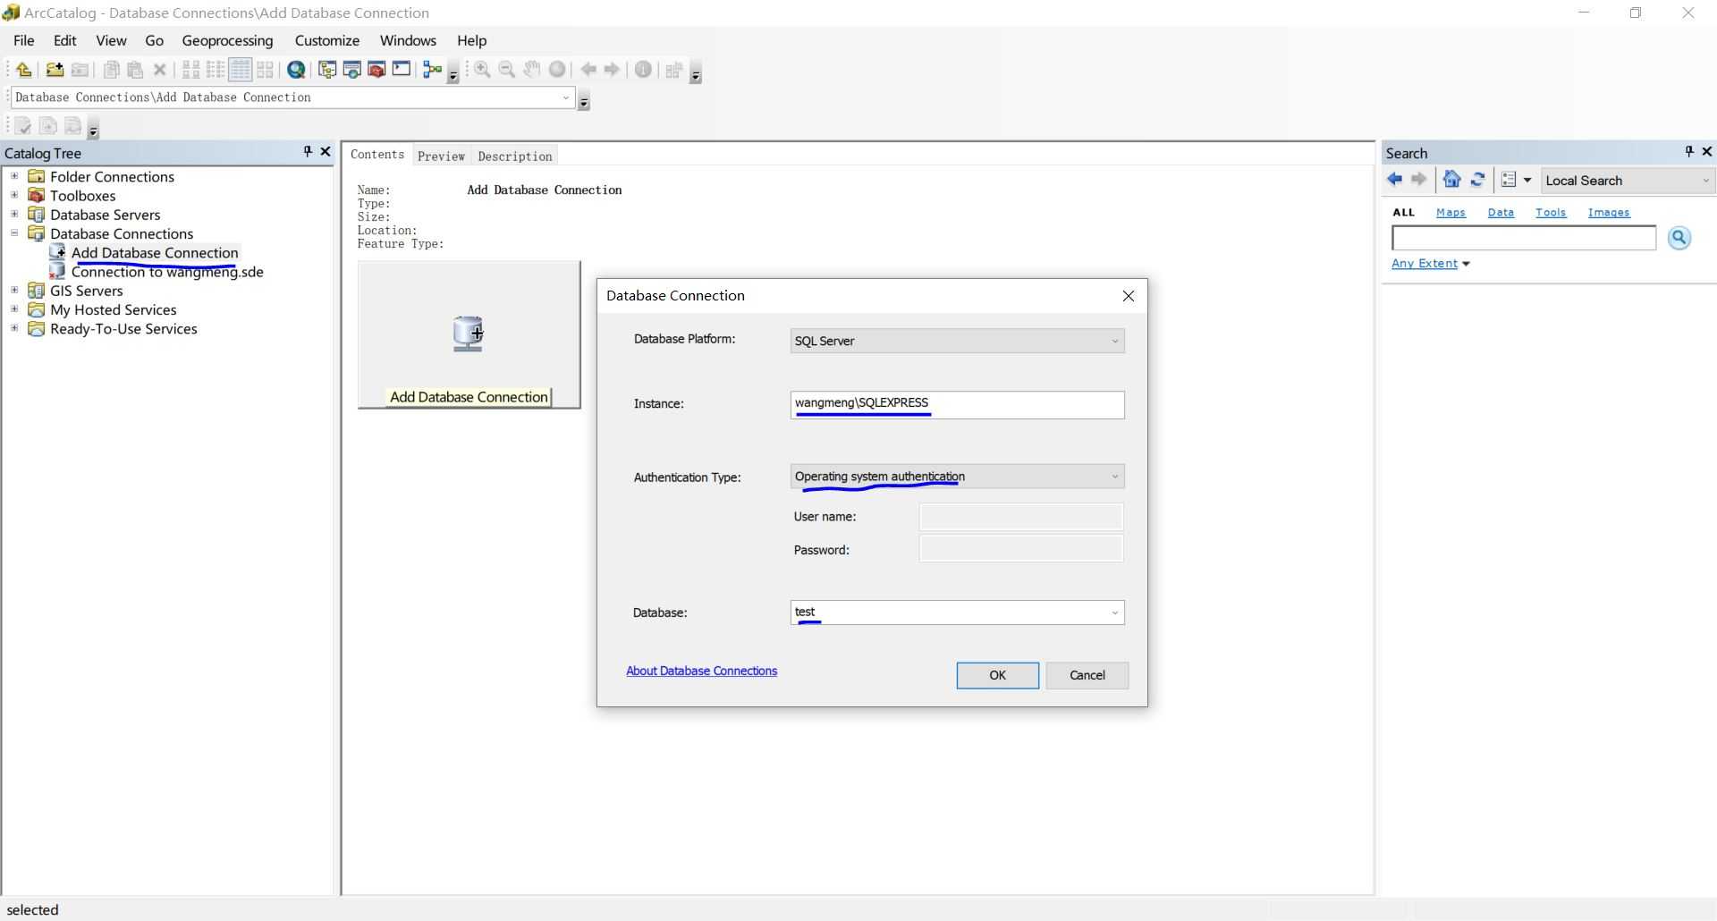The width and height of the screenshot is (1717, 921).
Task: Pin the Catalog Tree panel
Action: (x=308, y=152)
